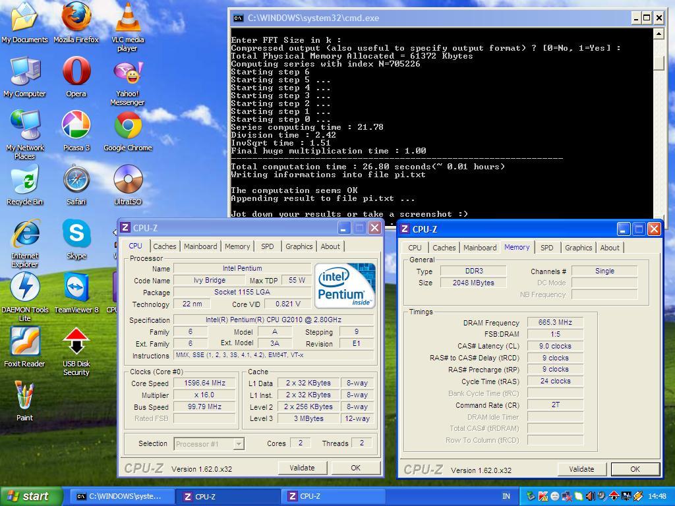This screenshot has height=506, width=675.
Task: Select the second CPU-Z taskbar button
Action: (333, 496)
